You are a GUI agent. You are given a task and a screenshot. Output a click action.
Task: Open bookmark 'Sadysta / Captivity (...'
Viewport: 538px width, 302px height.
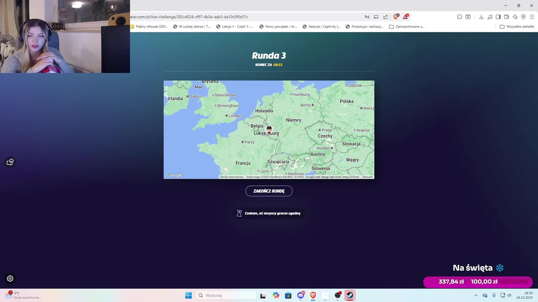[x=322, y=26]
